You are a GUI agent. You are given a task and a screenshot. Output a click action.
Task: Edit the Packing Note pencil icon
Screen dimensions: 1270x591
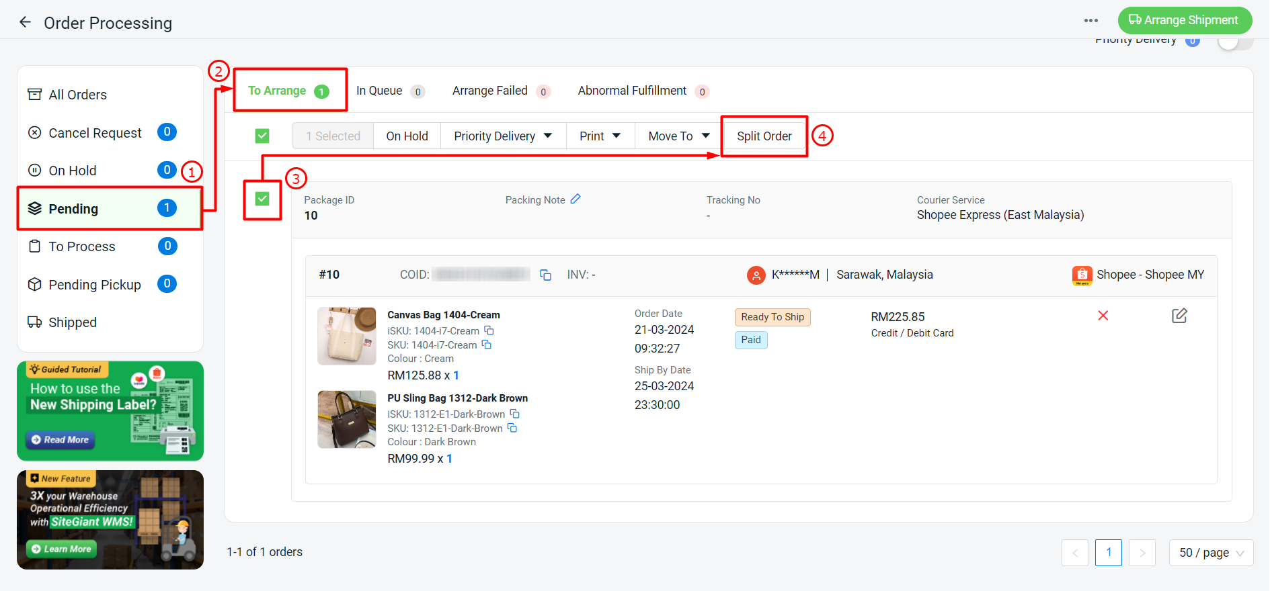click(x=576, y=199)
